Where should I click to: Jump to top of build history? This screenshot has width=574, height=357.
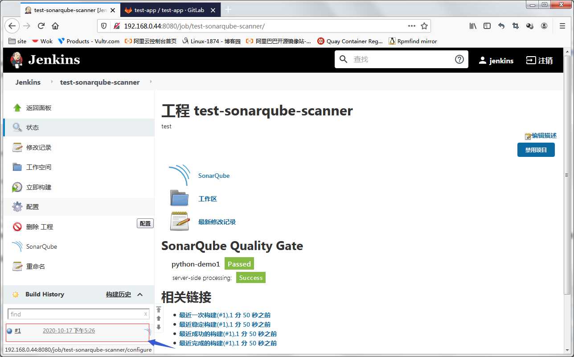(159, 310)
